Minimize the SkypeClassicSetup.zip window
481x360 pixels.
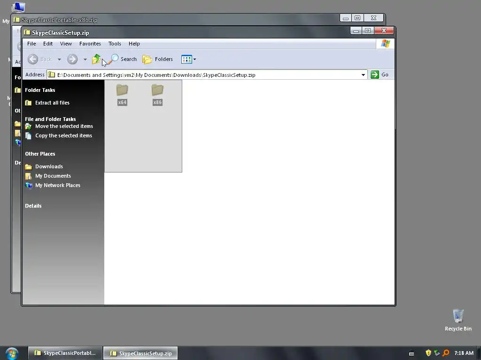click(356, 30)
